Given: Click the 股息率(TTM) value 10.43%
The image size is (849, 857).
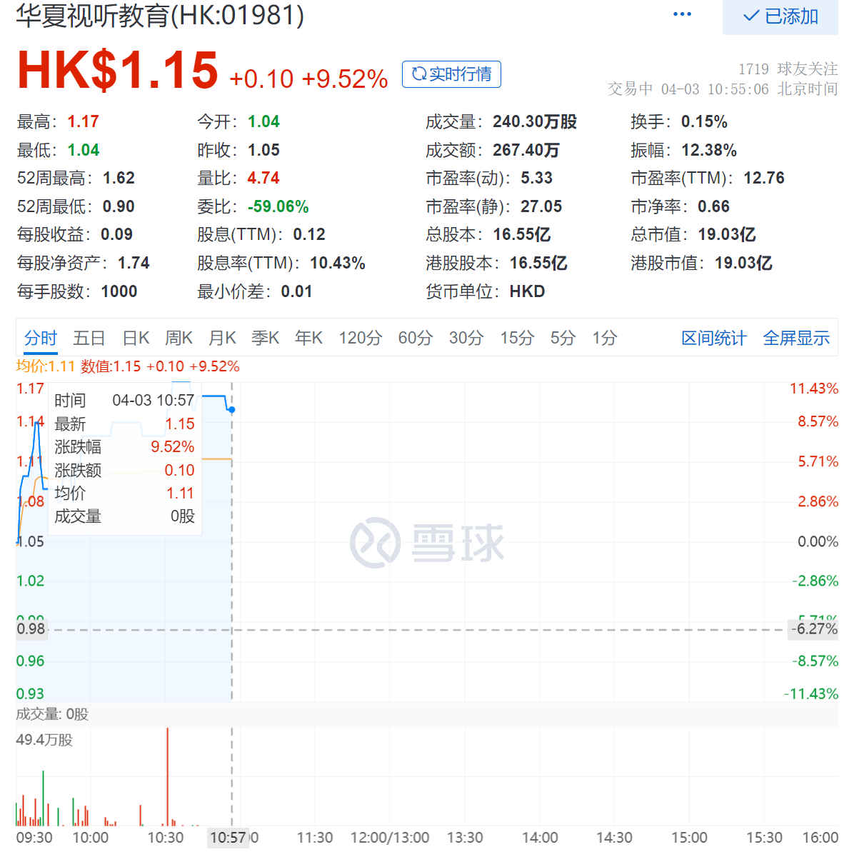Looking at the screenshot, I should pos(337,263).
